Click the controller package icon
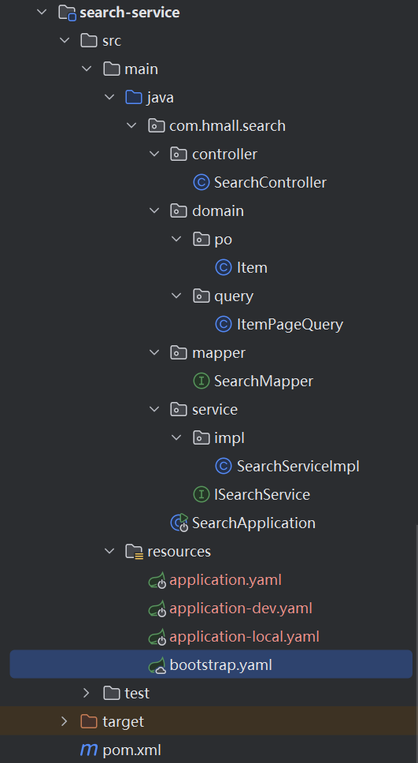418x763 pixels. [179, 154]
